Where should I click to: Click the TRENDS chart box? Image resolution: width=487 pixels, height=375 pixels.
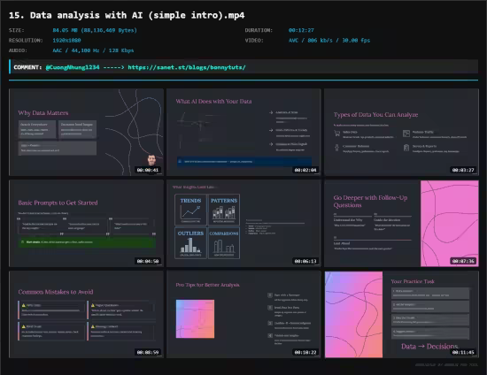click(190, 210)
